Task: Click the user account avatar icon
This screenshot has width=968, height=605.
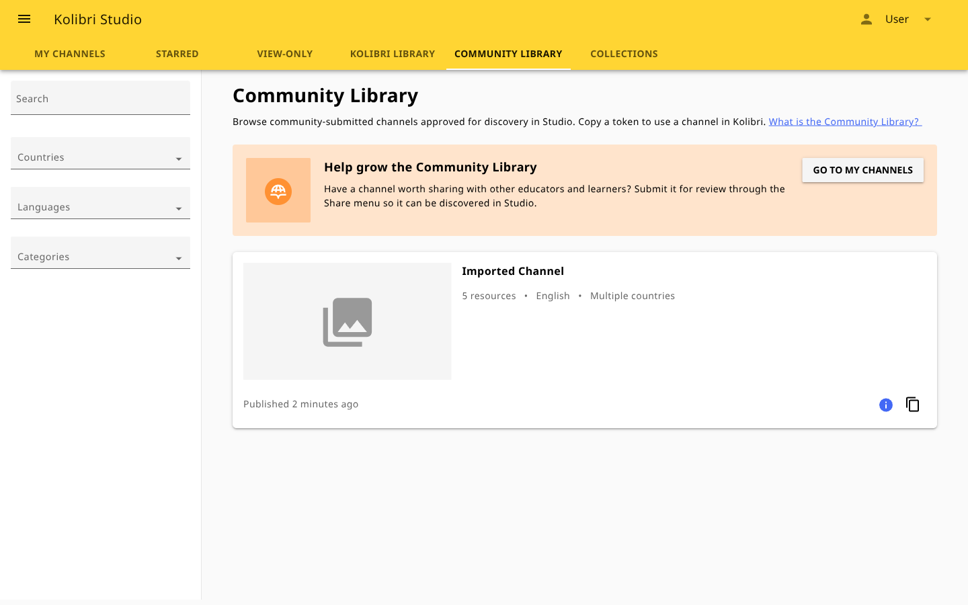Action: click(x=866, y=19)
